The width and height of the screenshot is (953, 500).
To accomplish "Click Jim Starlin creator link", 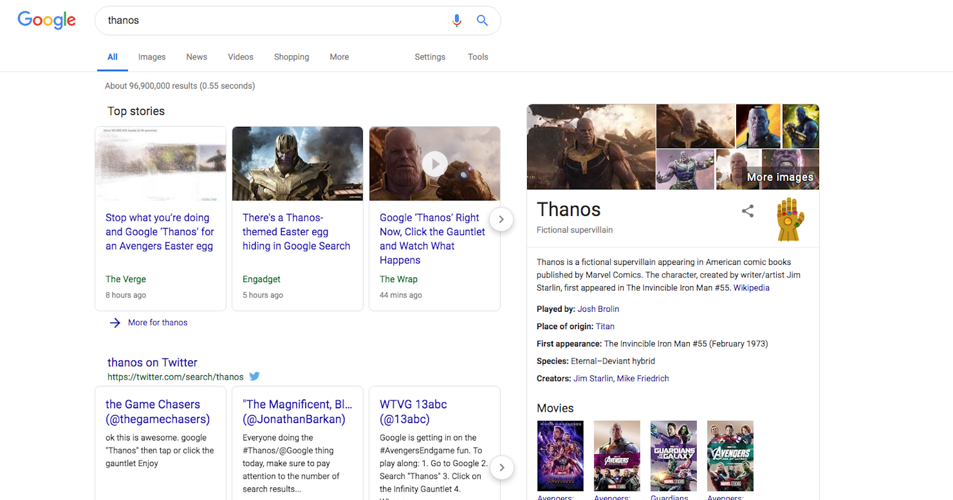I will coord(593,379).
